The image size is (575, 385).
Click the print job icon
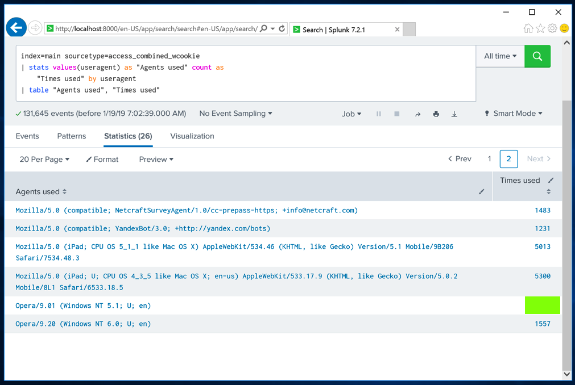(x=436, y=114)
